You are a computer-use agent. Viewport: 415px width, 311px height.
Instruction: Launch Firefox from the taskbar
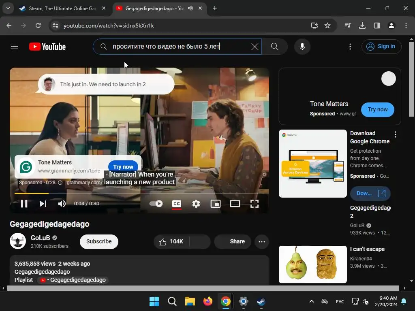click(208, 301)
